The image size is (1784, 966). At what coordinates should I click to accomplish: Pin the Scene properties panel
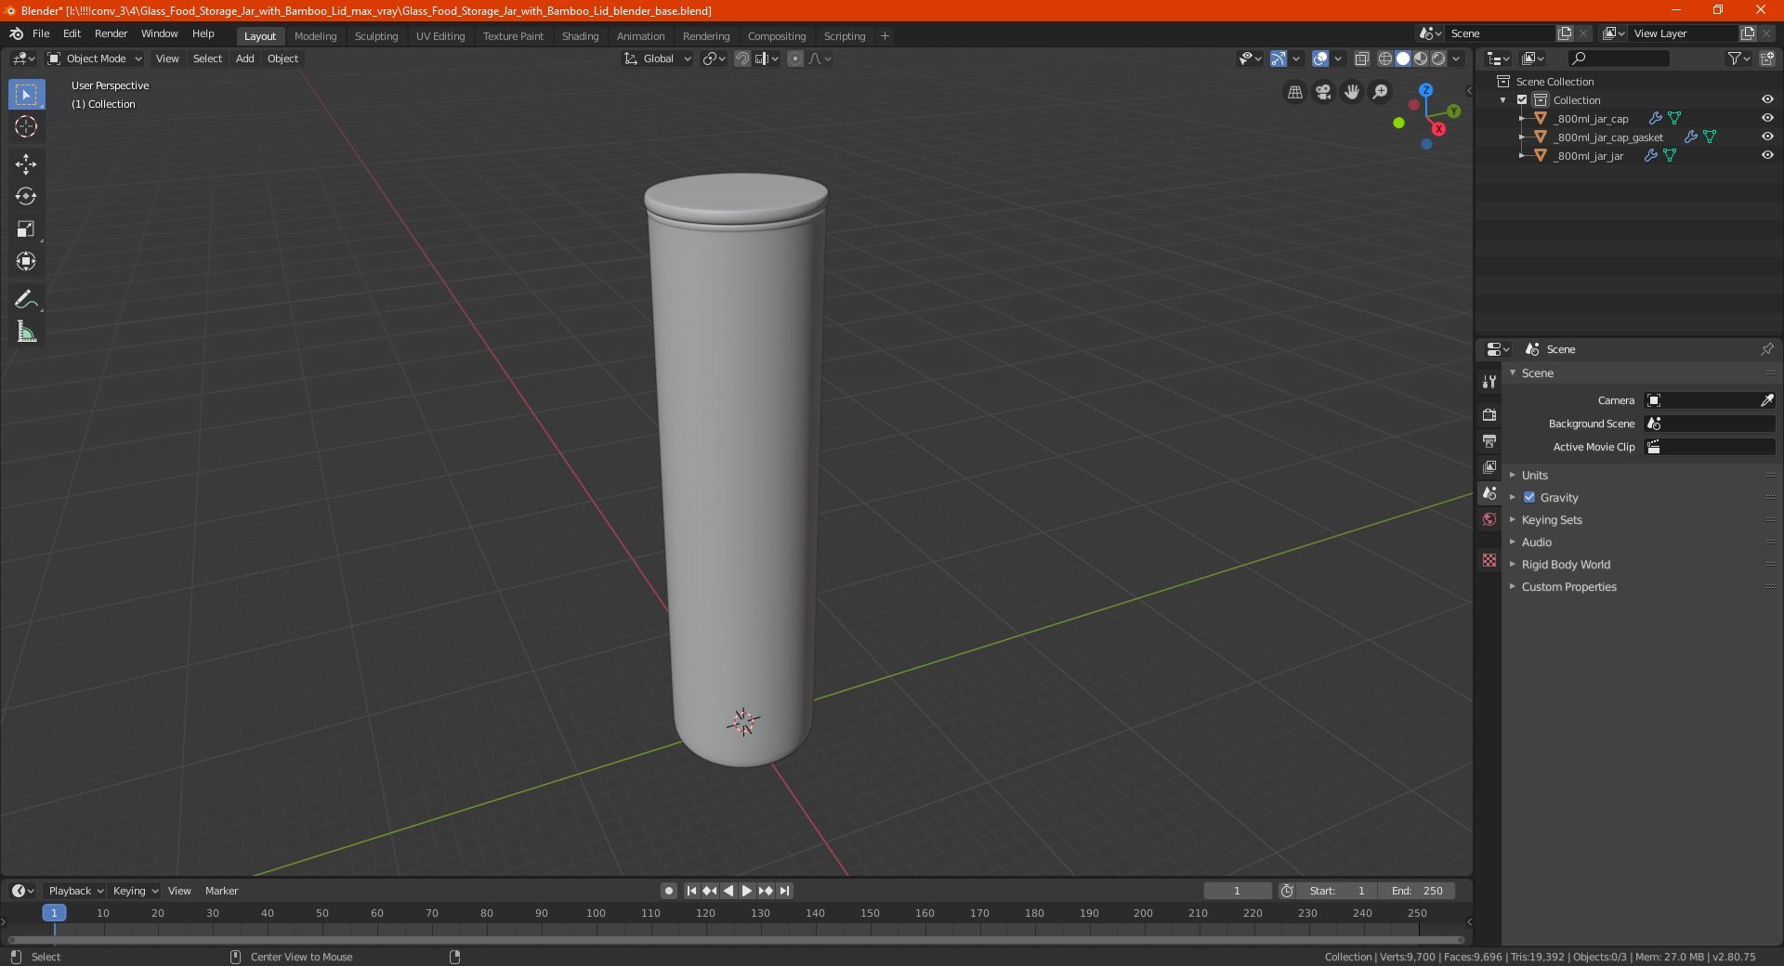1766,349
